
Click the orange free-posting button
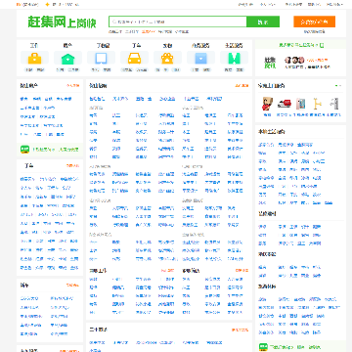point(314,22)
